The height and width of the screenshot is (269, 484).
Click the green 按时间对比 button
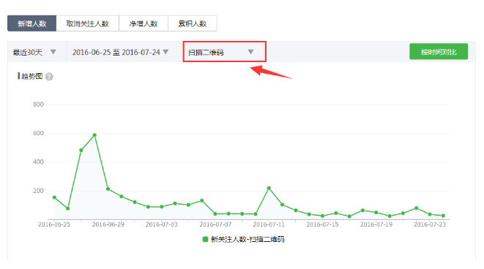(439, 51)
